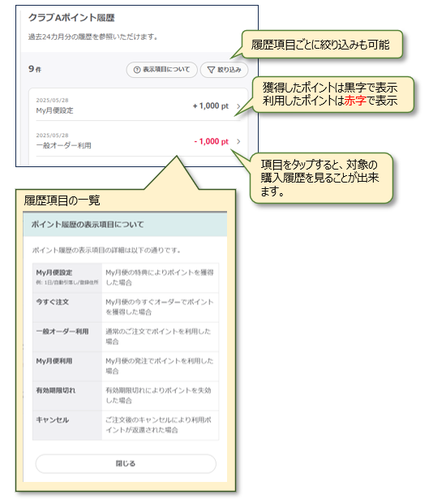The height and width of the screenshot is (499, 433).
Task: Click the 一般オーダー利用 table row label
Action: pyautogui.click(x=62, y=332)
